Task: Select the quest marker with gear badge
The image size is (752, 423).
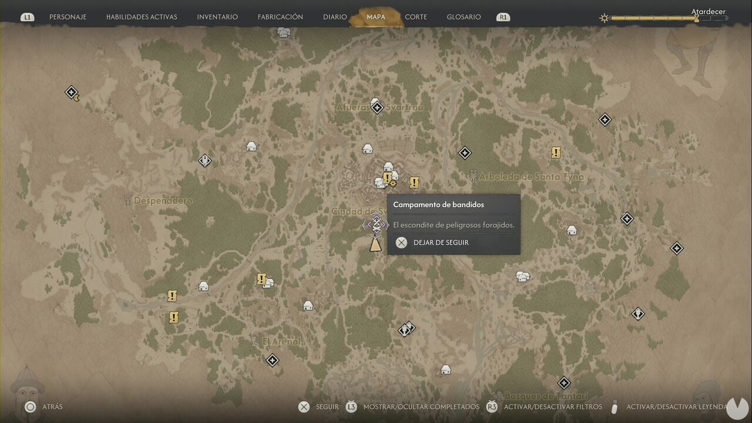Action: coord(388,177)
